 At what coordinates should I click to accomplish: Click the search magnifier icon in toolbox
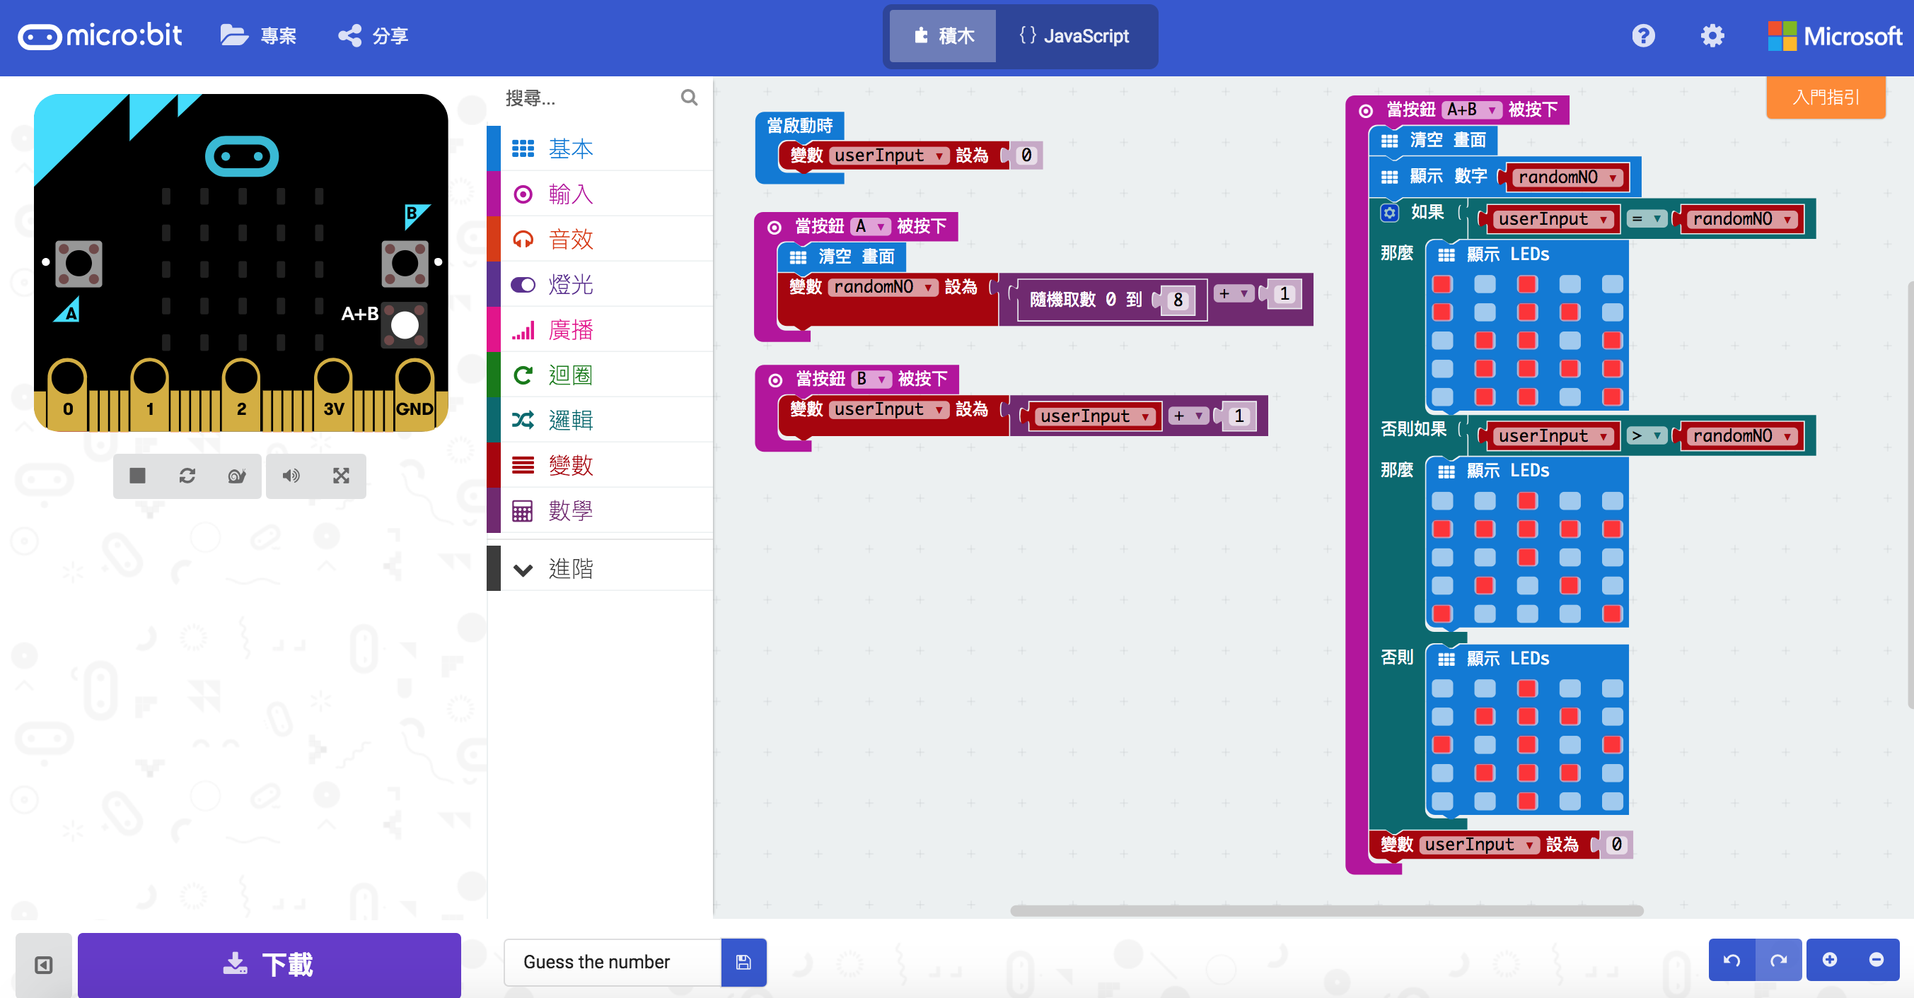click(689, 98)
